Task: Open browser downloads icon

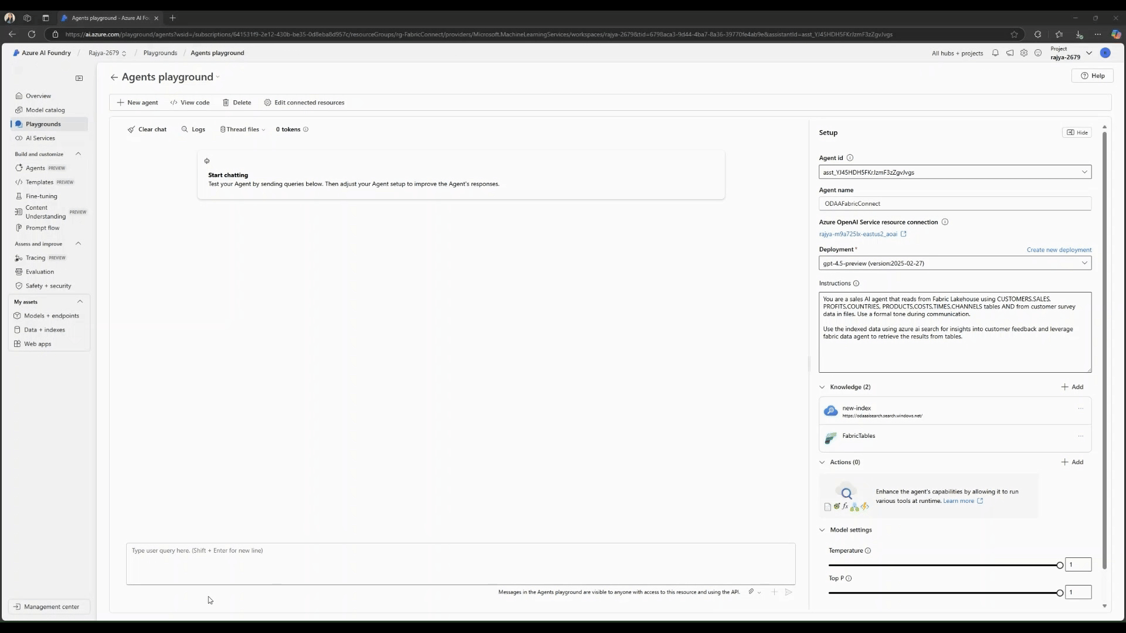Action: pyautogui.click(x=1079, y=35)
